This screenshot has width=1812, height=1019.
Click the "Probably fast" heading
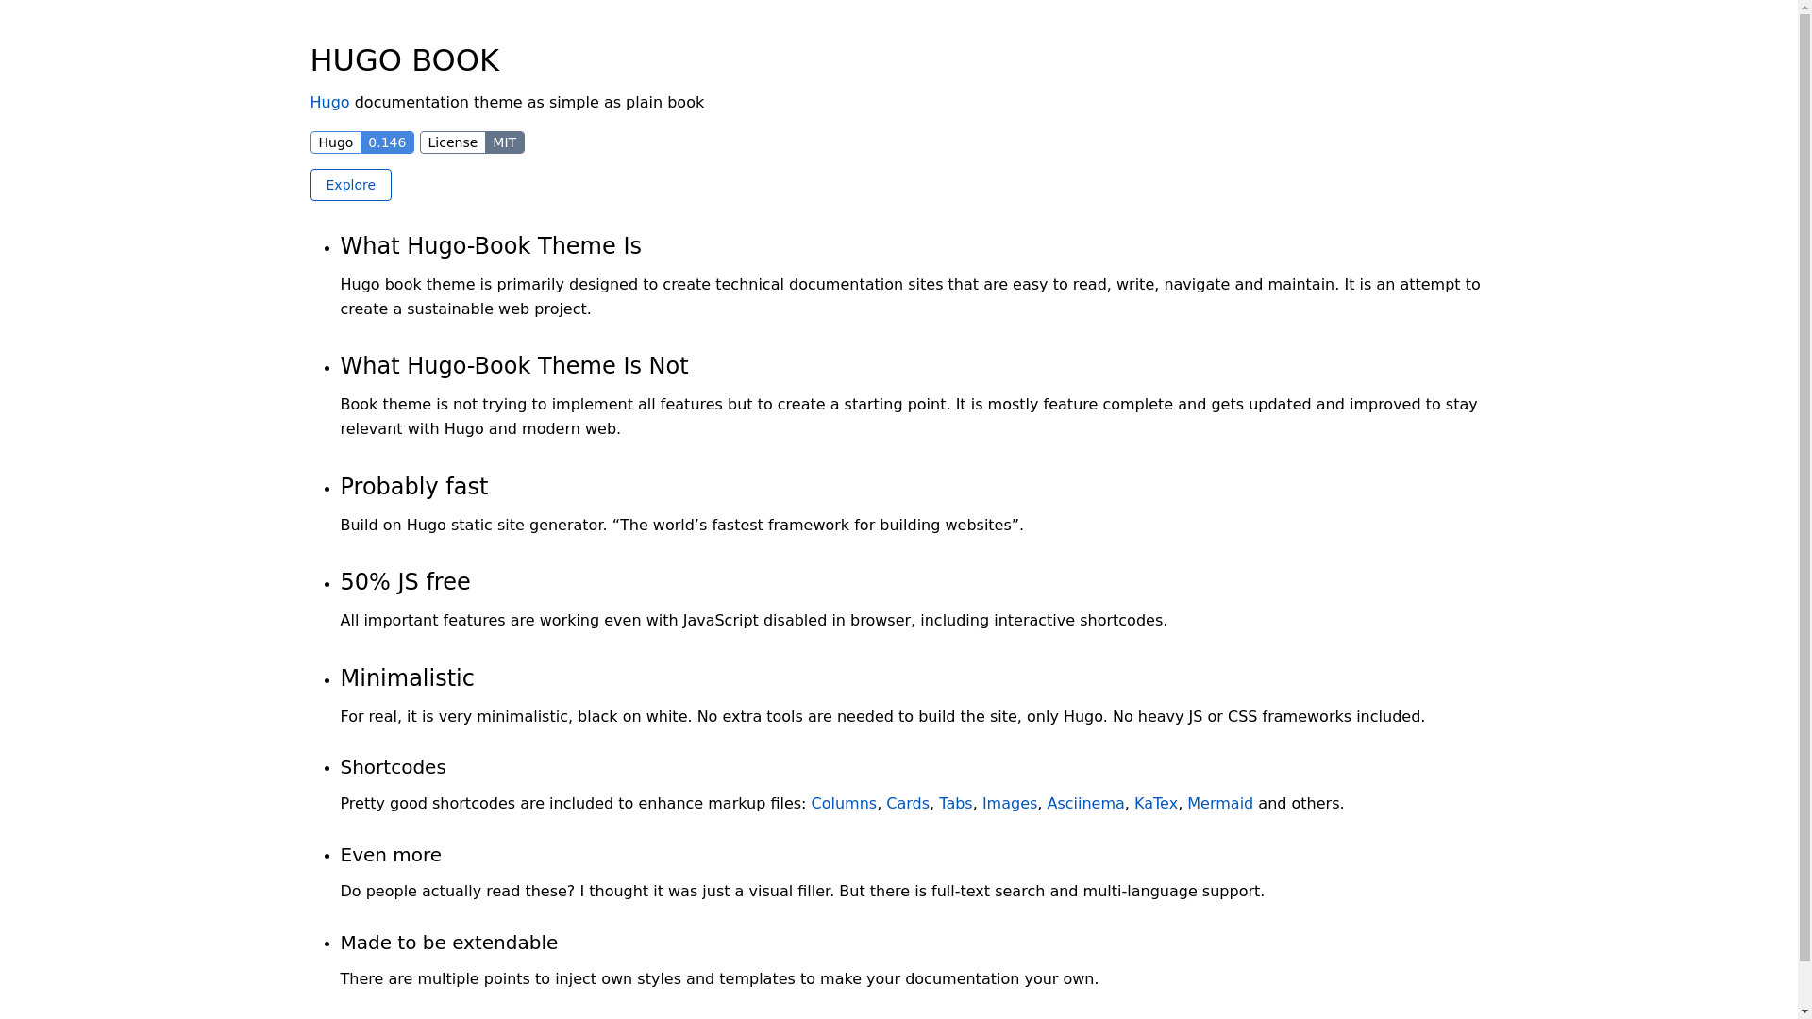pyautogui.click(x=413, y=487)
